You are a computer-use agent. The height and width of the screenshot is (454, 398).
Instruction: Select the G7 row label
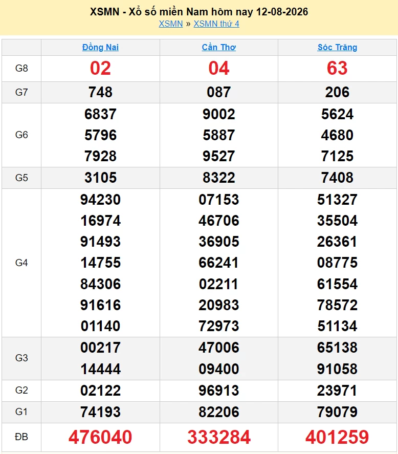click(21, 92)
